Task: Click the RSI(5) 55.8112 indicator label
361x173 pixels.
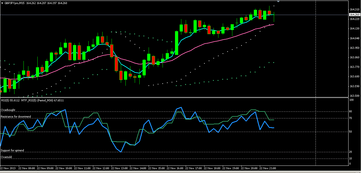Action: pyautogui.click(x=10, y=101)
